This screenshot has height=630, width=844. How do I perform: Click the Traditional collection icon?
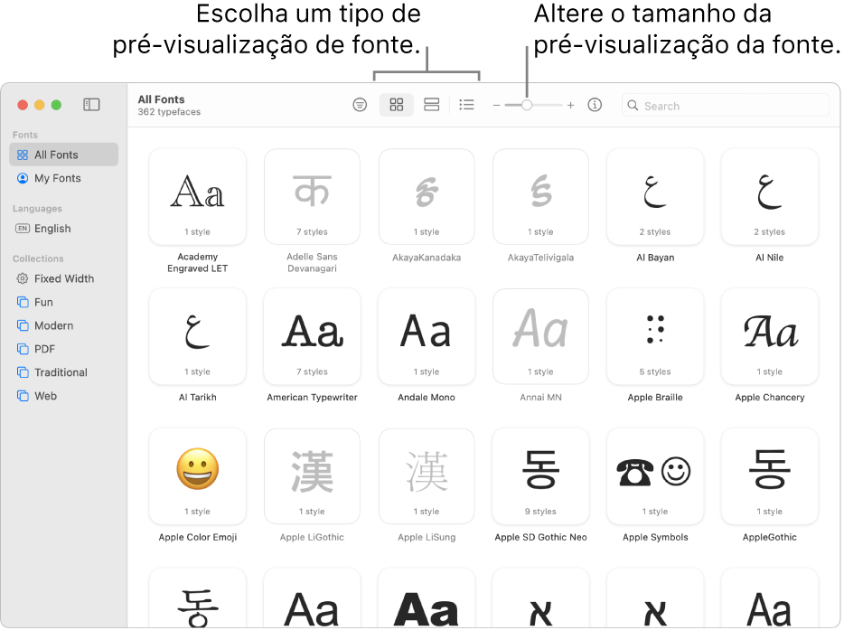click(x=22, y=372)
